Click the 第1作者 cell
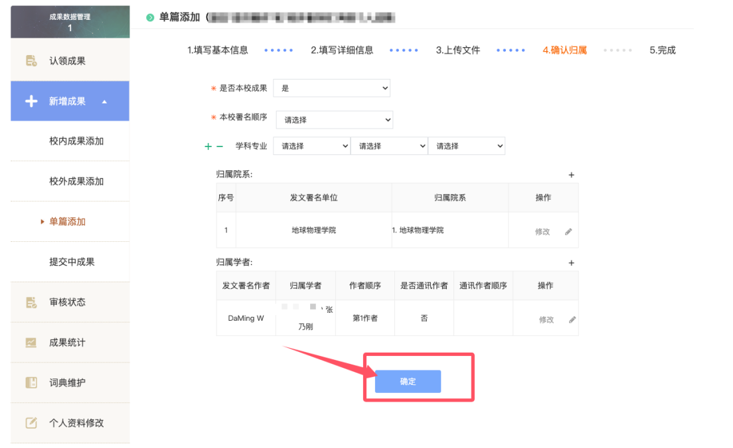Screen dimensions: 733x448 click(x=365, y=318)
